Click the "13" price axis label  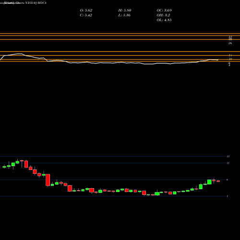coord(228,156)
